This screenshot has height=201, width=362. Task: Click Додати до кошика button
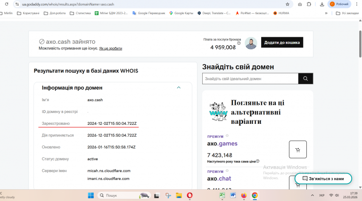(282, 42)
